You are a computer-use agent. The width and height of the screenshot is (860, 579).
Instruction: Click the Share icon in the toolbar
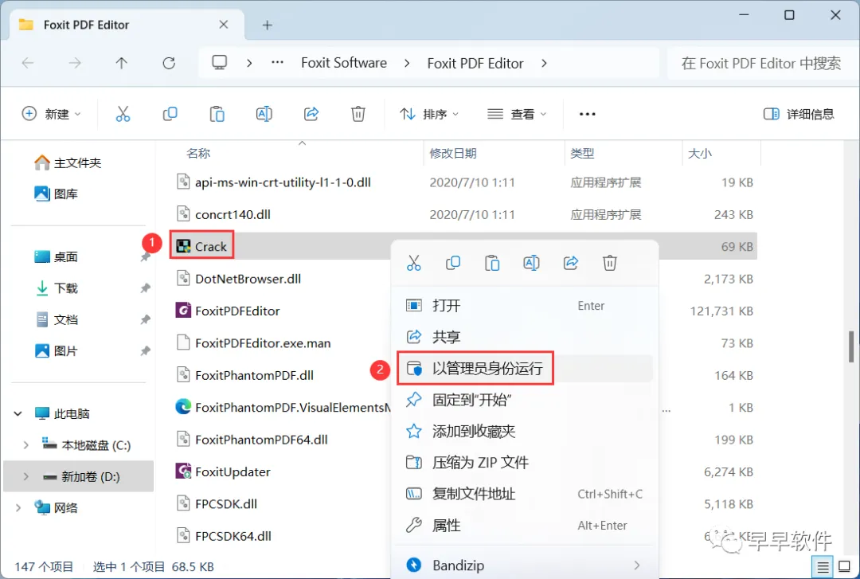pos(311,114)
